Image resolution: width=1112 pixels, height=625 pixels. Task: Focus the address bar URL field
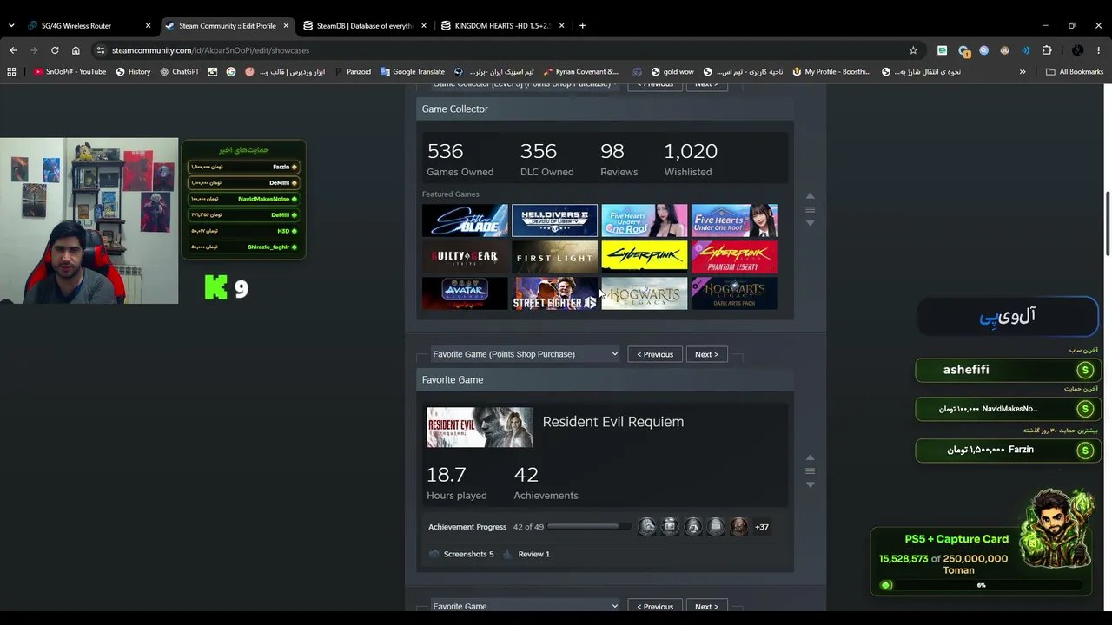(x=504, y=50)
